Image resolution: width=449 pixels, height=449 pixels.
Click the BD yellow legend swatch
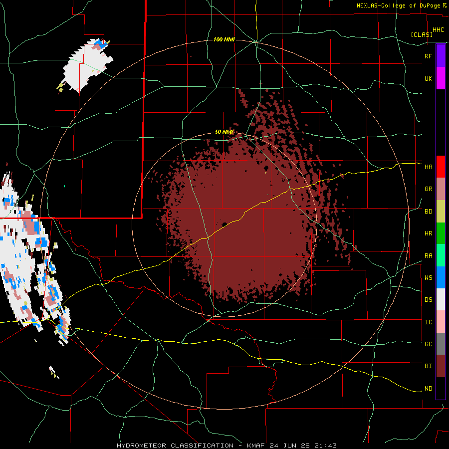pyautogui.click(x=441, y=212)
